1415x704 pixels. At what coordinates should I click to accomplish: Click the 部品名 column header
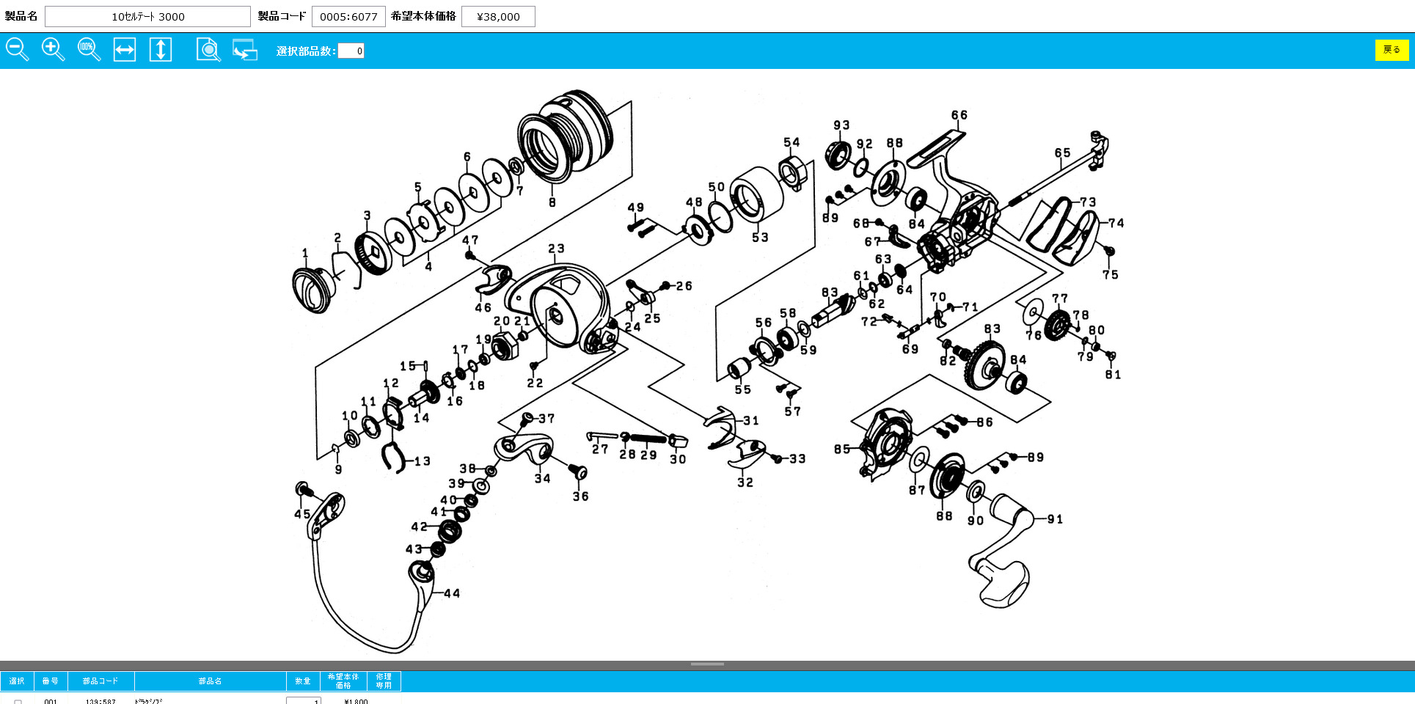pyautogui.click(x=210, y=681)
